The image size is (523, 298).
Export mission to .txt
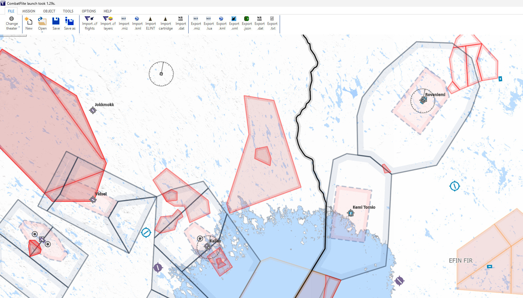[272, 23]
